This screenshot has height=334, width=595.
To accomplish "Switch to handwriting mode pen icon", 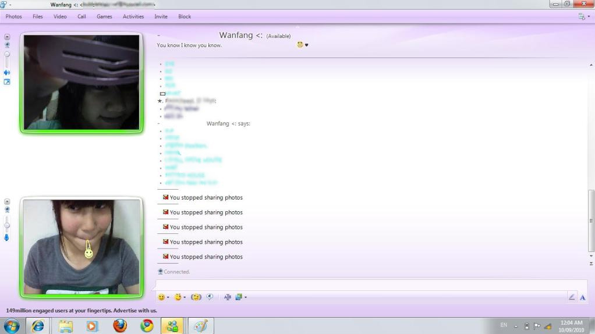I will [572, 297].
